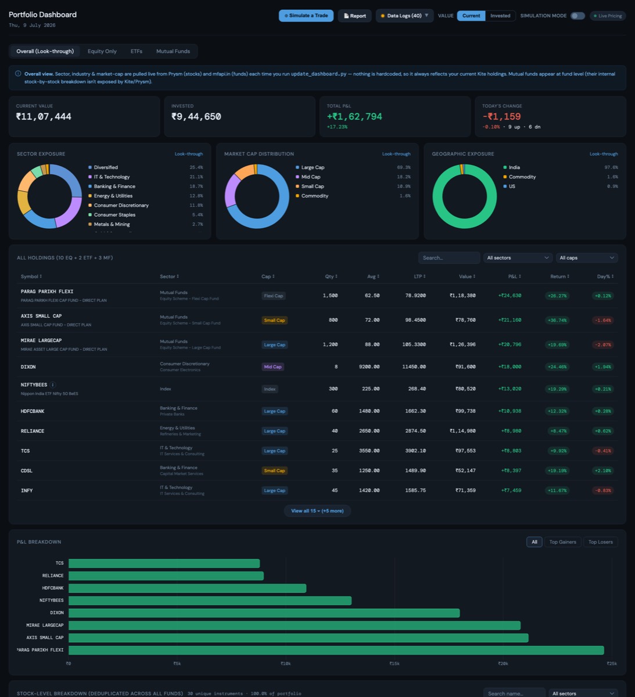Expand View all 15 holdings
The height and width of the screenshot is (697, 635).
point(317,511)
